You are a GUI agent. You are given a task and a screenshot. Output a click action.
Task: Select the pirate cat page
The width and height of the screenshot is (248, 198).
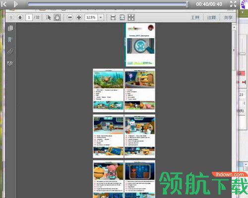tap(140, 90)
